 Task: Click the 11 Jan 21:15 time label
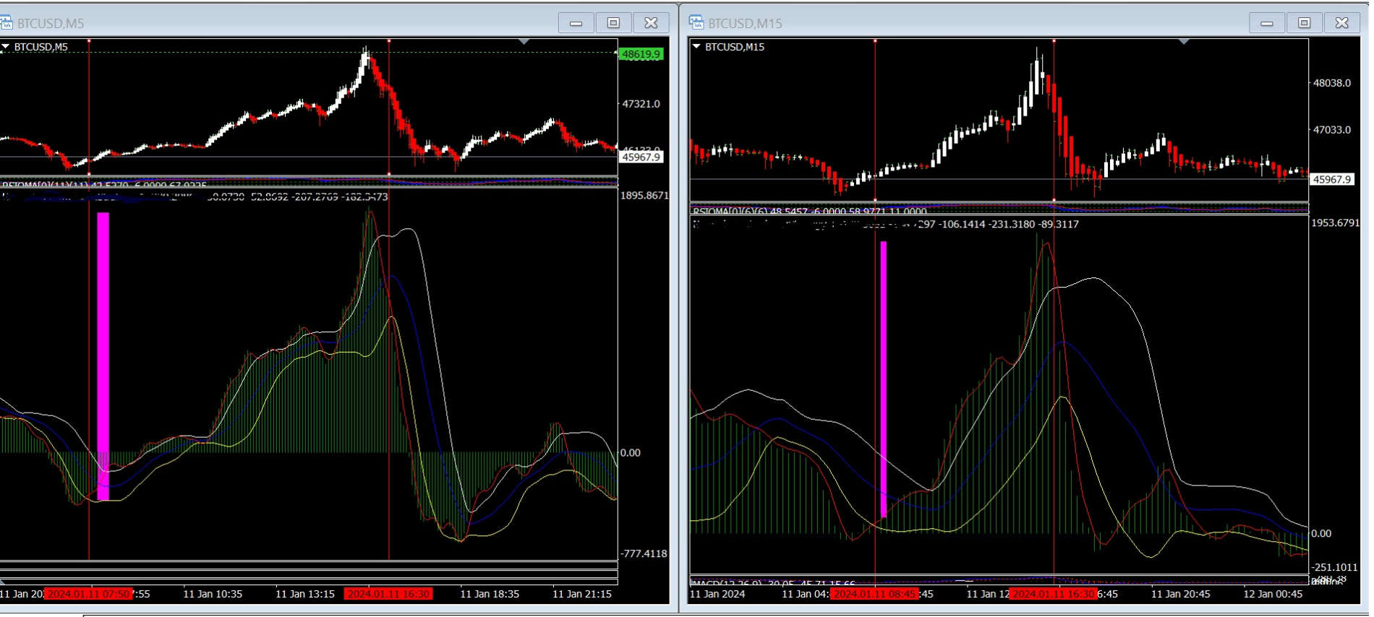click(x=582, y=594)
